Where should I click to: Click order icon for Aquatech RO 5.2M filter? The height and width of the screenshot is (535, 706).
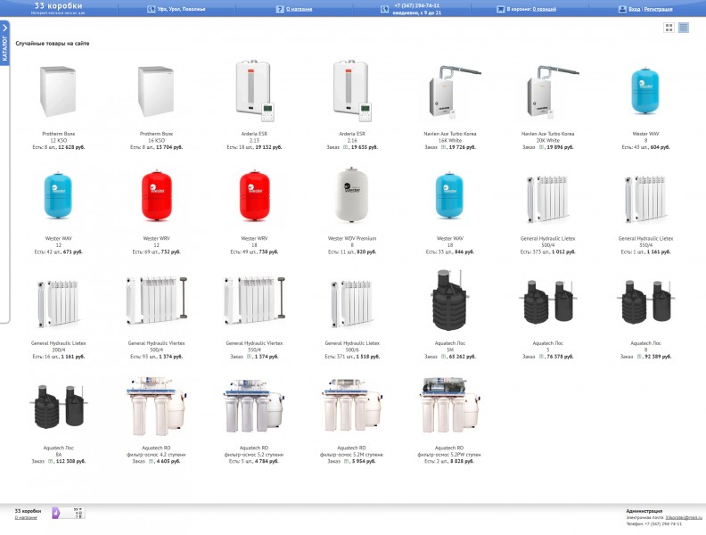click(x=346, y=462)
